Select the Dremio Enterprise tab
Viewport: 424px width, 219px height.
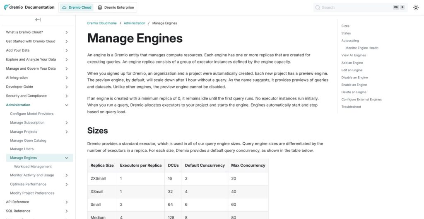click(x=116, y=7)
